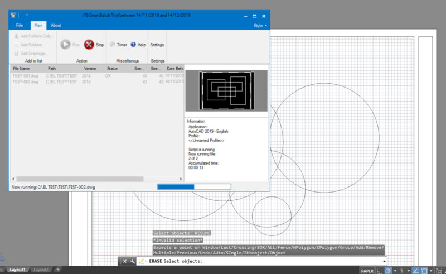Open command line wrench customize icon

(x=132, y=261)
